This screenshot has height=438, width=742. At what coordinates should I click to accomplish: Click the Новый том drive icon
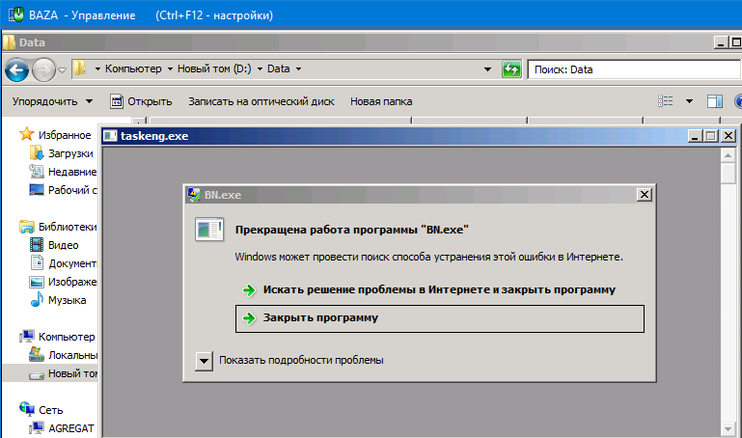[37, 375]
